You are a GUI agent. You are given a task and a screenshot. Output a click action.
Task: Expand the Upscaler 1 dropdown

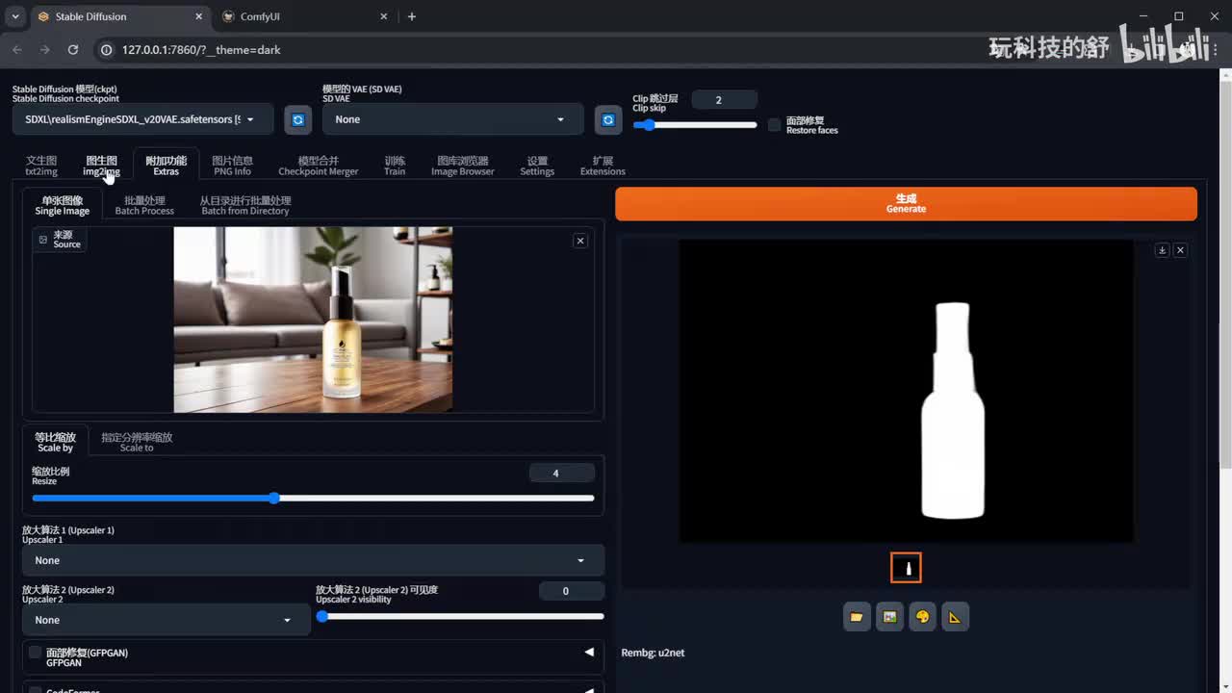coord(313,560)
